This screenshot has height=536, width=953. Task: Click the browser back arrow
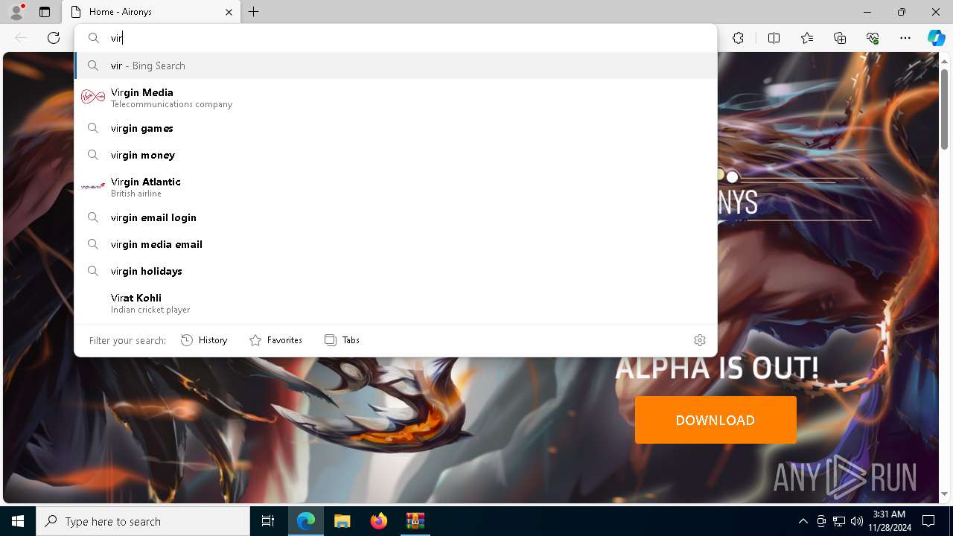click(x=21, y=38)
